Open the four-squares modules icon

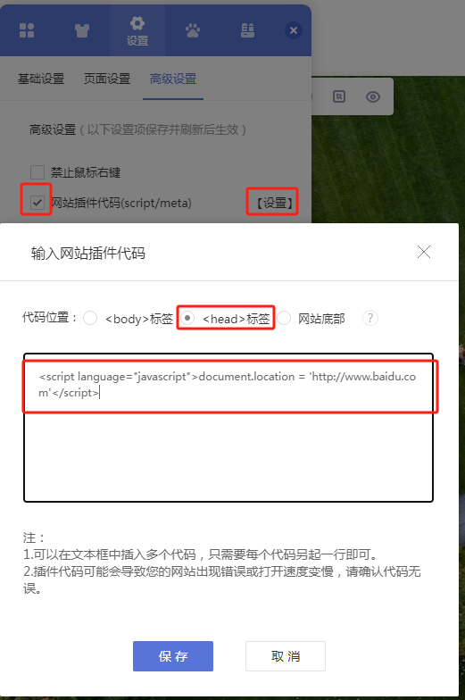[27, 30]
